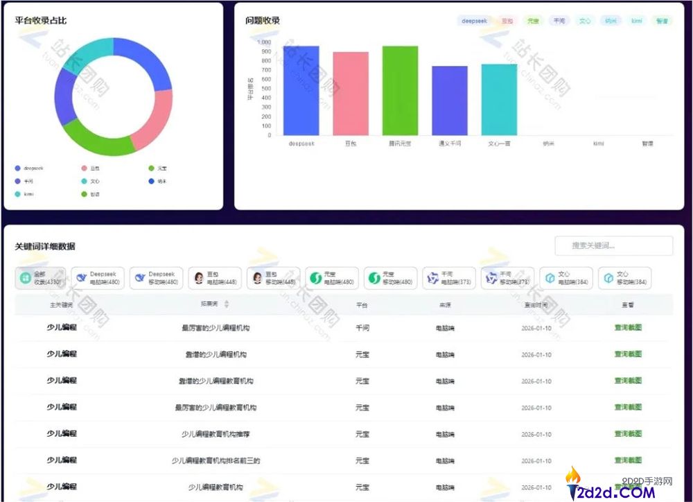Screen dimensions: 693x502
Task: Toggle 元宝 legend in donut chart
Action: [x=158, y=168]
